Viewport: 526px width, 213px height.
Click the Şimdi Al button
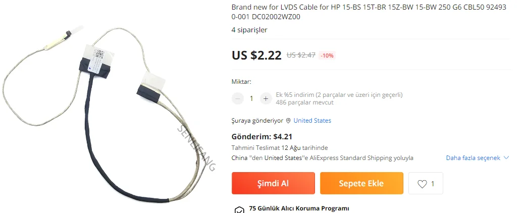pyautogui.click(x=273, y=183)
